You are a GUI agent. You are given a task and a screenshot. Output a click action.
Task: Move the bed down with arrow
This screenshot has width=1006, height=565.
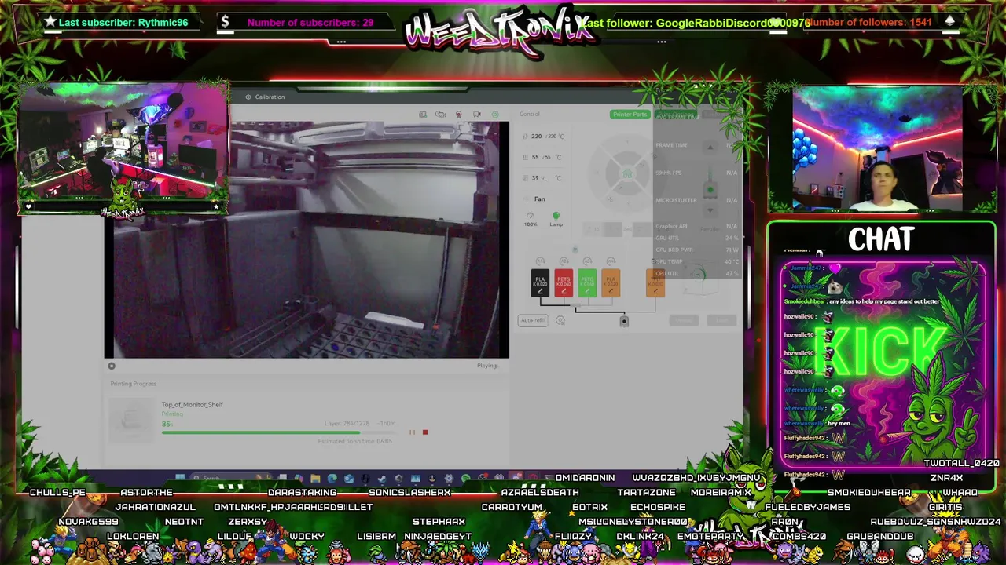(x=710, y=210)
